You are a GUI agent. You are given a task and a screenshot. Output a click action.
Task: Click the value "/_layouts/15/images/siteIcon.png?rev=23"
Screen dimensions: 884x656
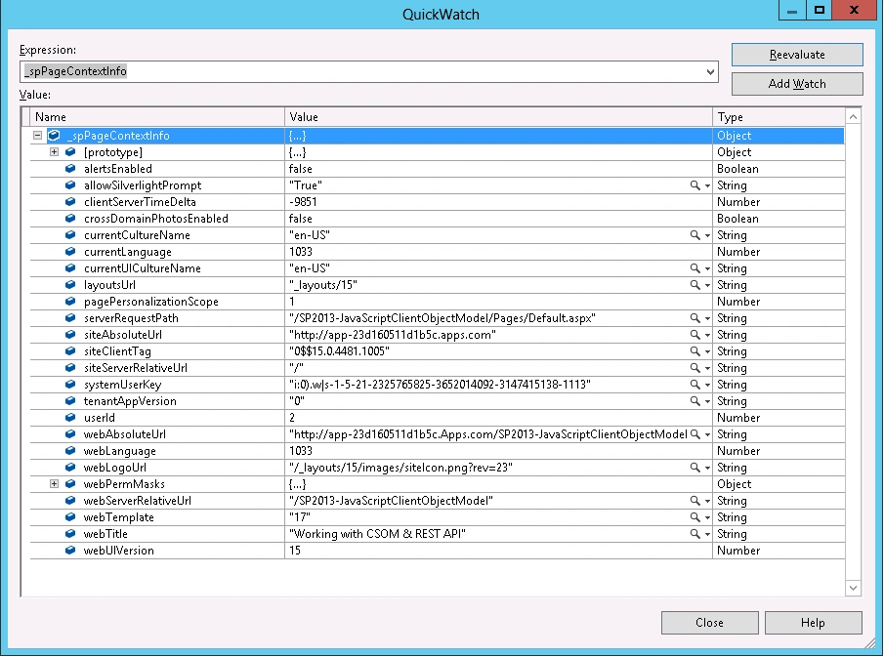tap(400, 468)
